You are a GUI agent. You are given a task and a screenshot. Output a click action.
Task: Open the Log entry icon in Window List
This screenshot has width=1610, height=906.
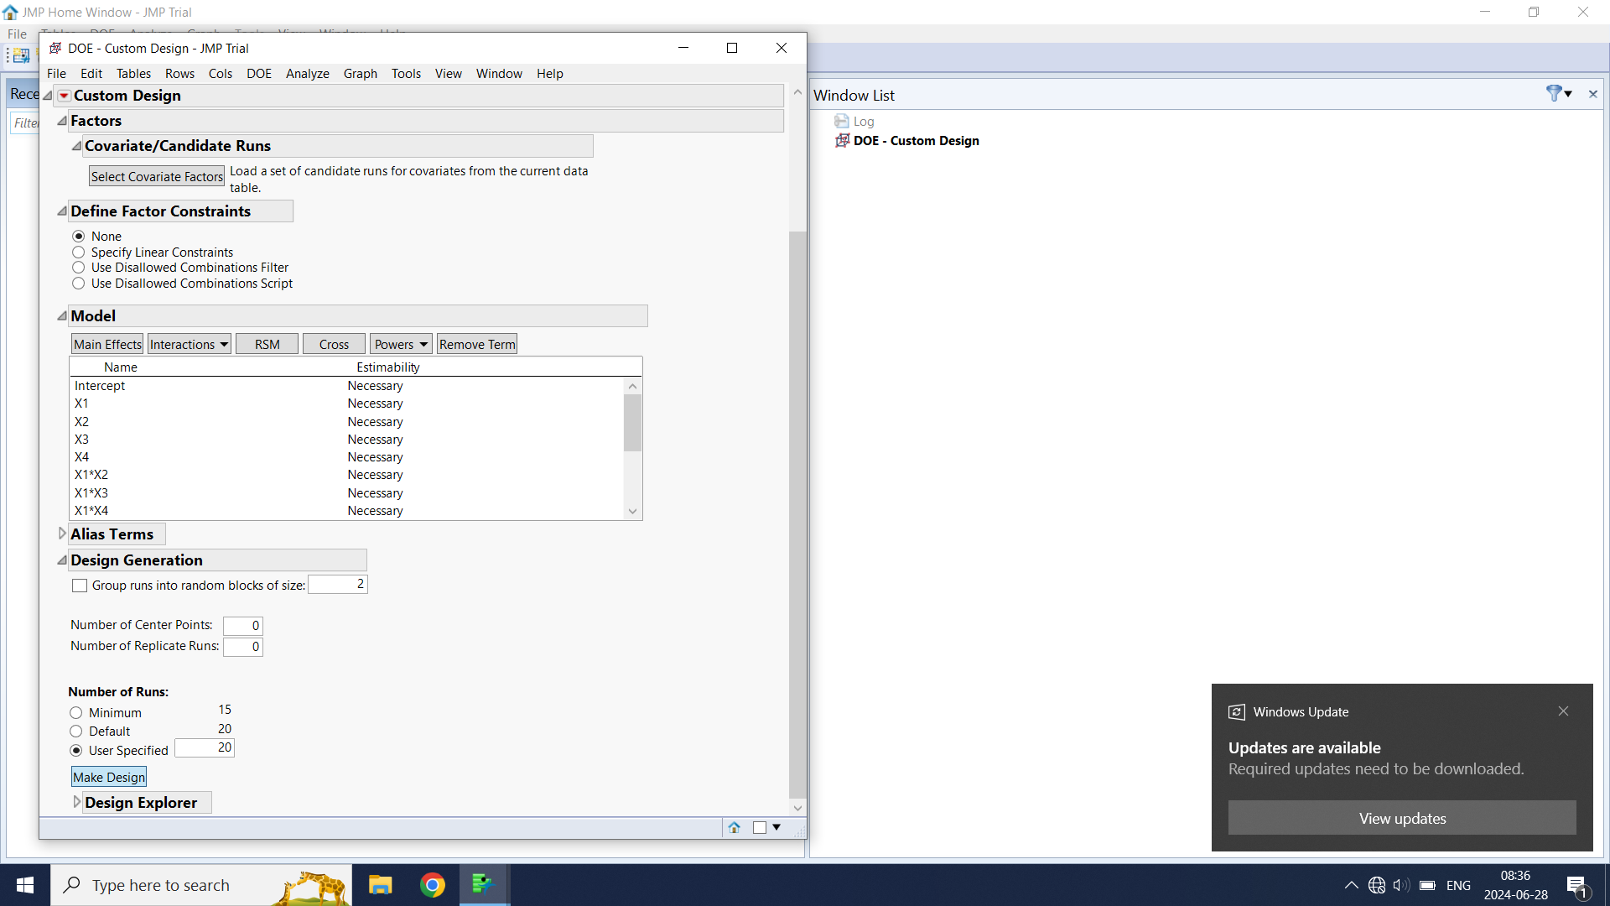tap(842, 122)
